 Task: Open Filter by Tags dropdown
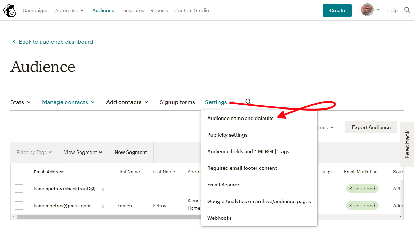click(x=34, y=152)
